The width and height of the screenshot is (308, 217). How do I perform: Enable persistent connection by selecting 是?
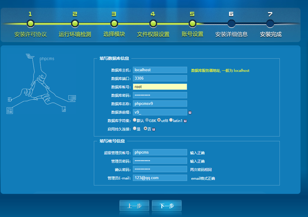(x=135, y=129)
